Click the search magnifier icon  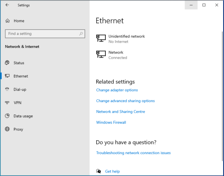(x=81, y=34)
